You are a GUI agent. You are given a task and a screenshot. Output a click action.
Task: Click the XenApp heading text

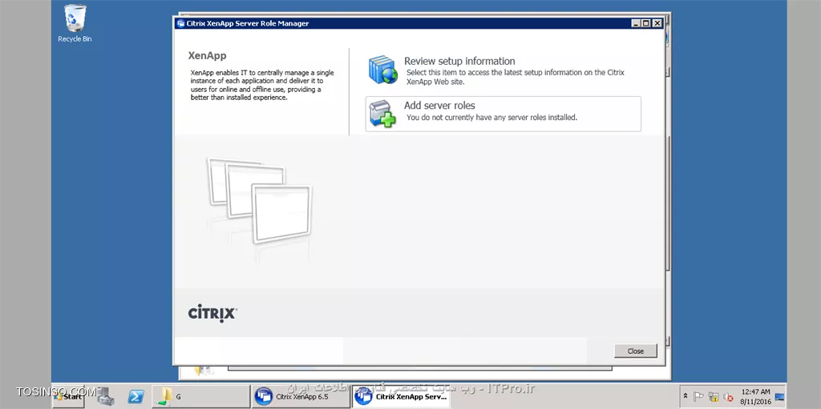208,55
